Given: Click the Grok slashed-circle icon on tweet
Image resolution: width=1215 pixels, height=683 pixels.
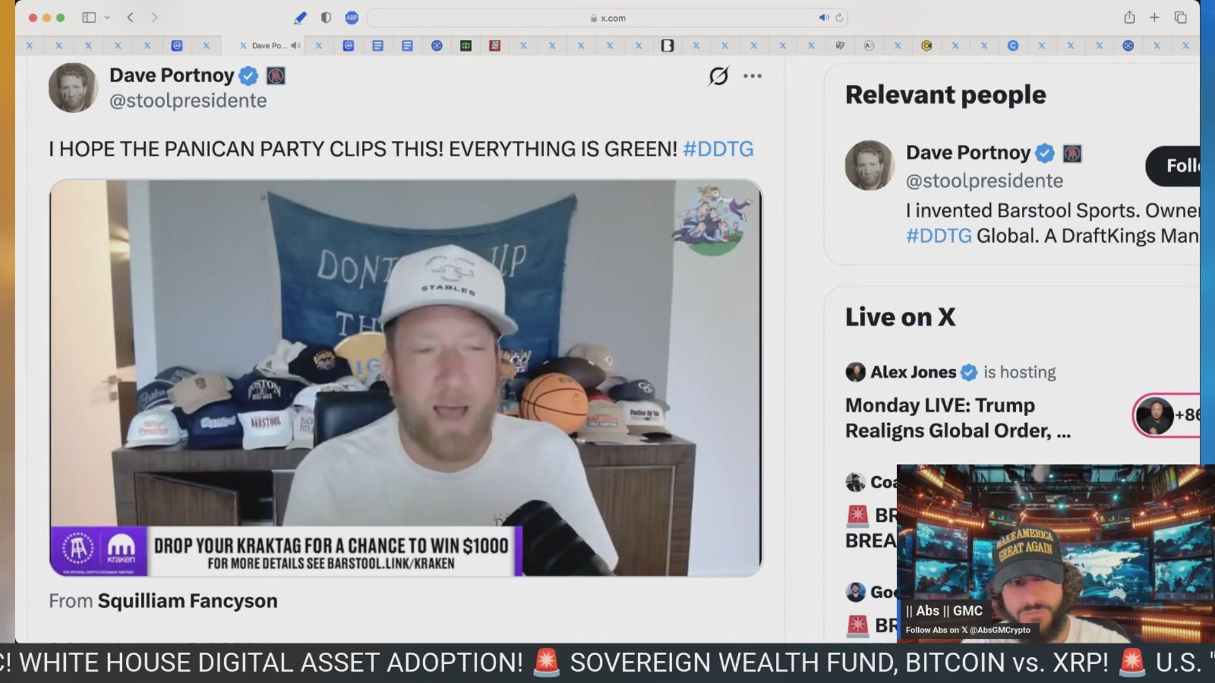Looking at the screenshot, I should [718, 76].
